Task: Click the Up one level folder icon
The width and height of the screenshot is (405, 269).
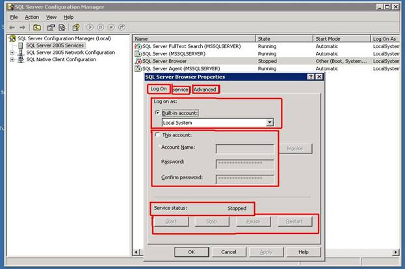Action: click(37, 27)
